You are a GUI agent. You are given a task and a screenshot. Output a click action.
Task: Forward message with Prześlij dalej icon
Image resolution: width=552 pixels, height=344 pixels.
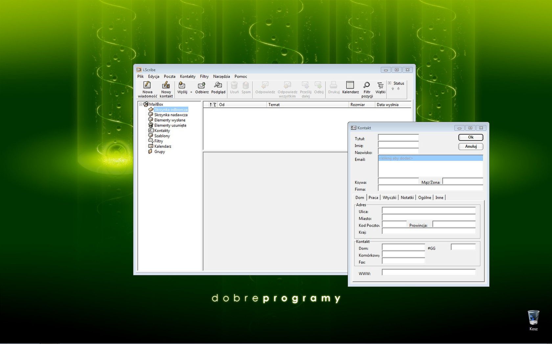click(x=306, y=89)
